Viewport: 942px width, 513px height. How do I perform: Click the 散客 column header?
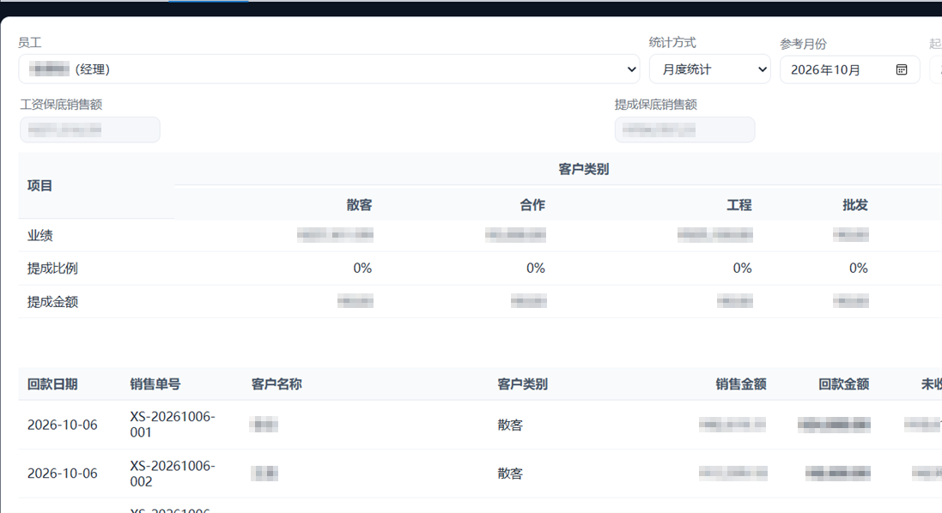coord(359,205)
